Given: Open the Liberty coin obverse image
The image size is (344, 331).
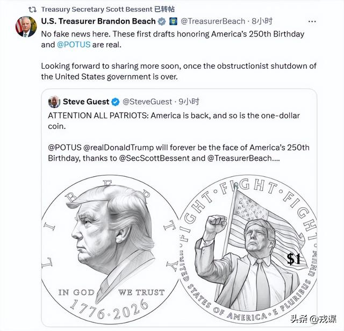Looking at the screenshot, I should [110, 250].
